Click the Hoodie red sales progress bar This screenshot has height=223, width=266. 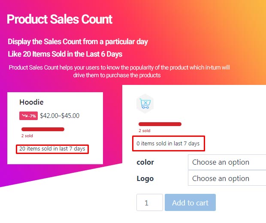point(43,129)
